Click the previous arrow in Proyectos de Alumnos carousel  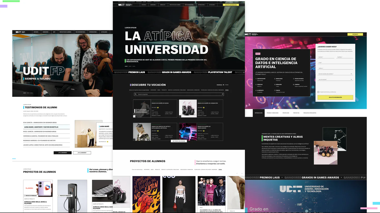237,173
